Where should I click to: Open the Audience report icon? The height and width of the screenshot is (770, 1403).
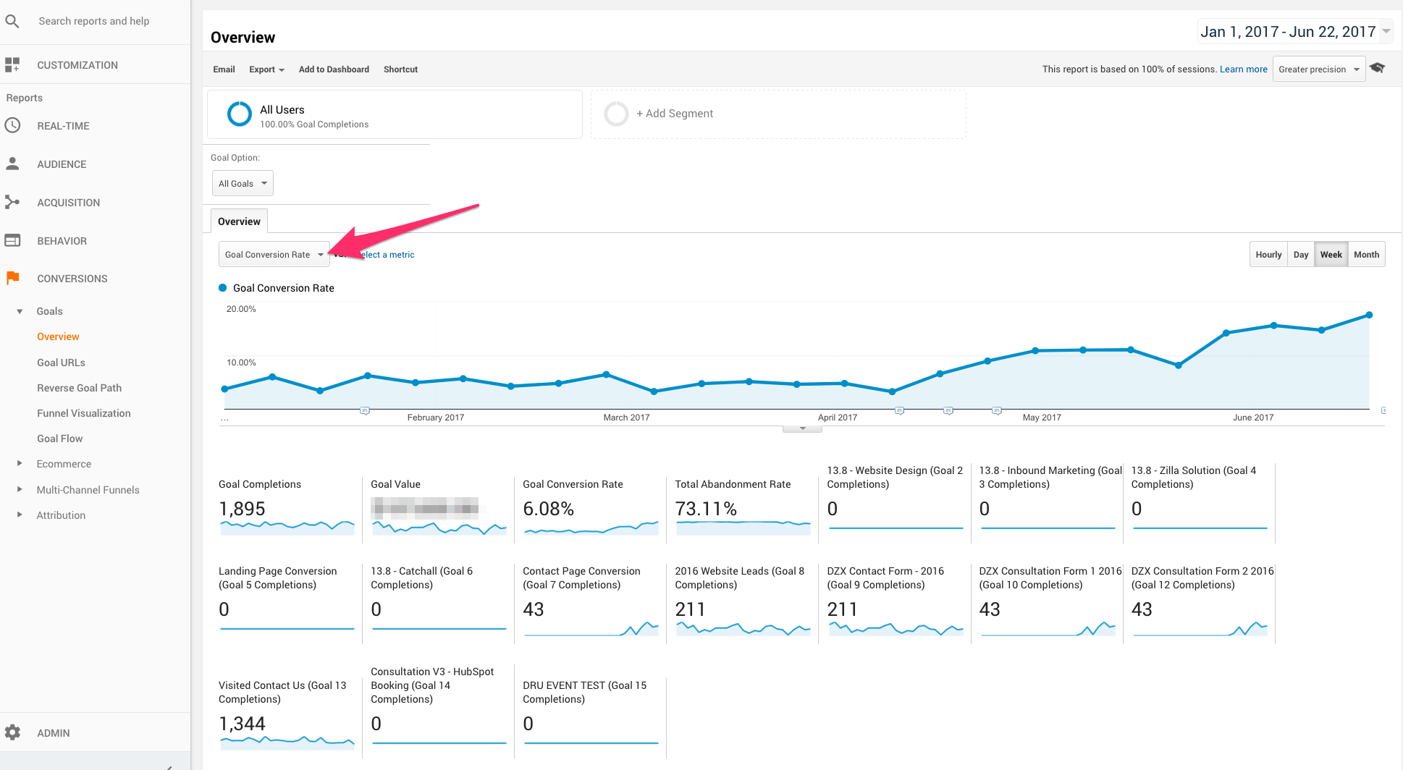click(13, 164)
